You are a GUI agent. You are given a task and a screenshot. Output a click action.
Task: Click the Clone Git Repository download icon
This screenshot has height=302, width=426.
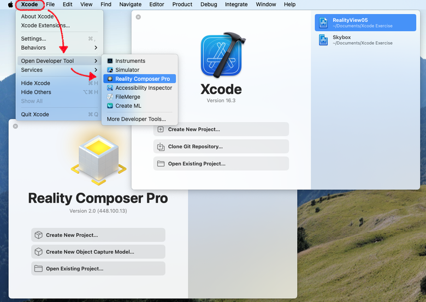click(161, 147)
